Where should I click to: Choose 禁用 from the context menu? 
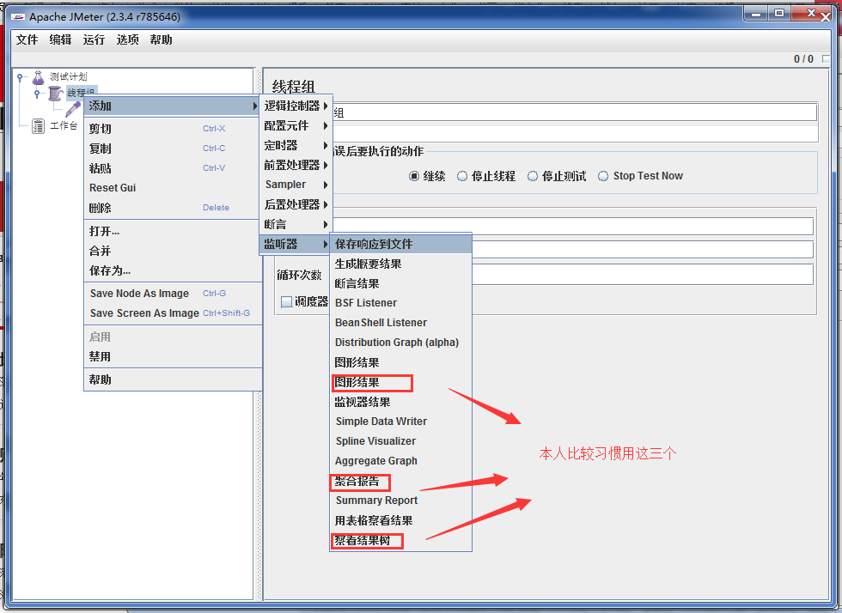[x=173, y=357]
